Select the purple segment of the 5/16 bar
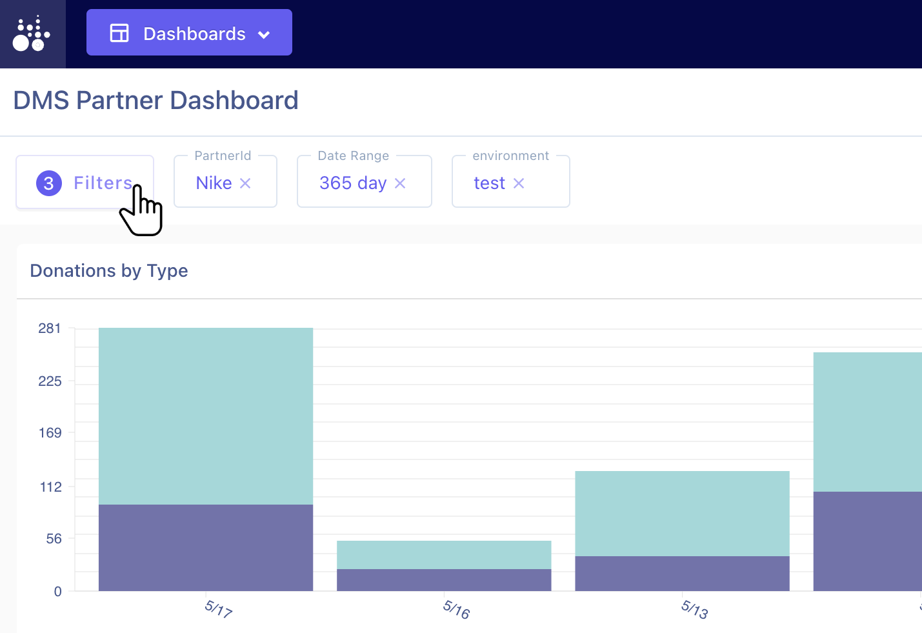This screenshot has height=633, width=922. click(x=444, y=579)
